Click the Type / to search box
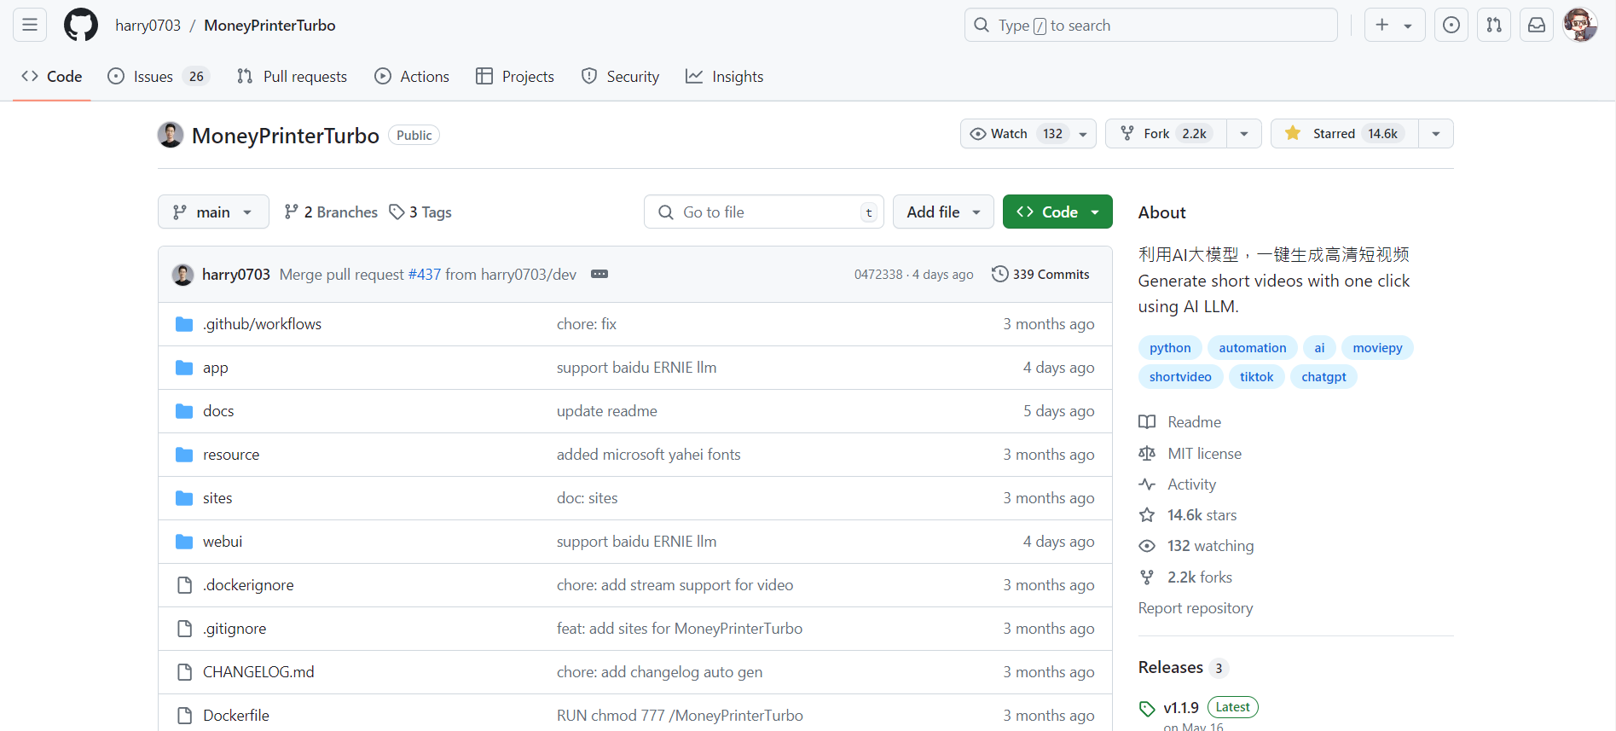Screen dimensions: 1616x731 tap(1151, 25)
